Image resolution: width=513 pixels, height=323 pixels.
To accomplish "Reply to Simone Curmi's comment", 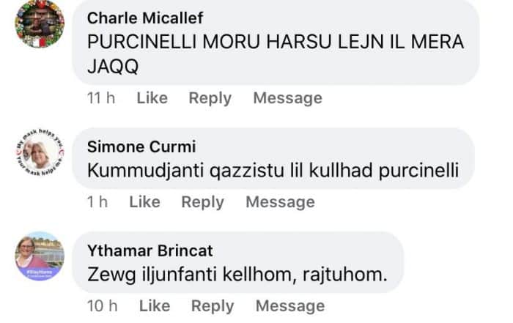I will point(202,202).
